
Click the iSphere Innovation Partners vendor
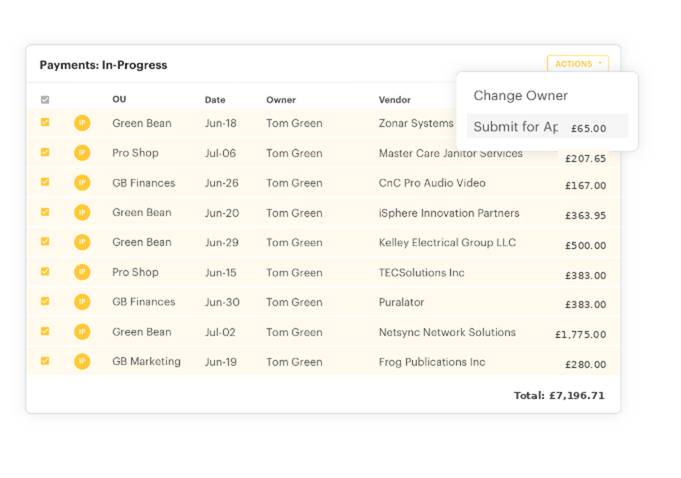tap(449, 213)
